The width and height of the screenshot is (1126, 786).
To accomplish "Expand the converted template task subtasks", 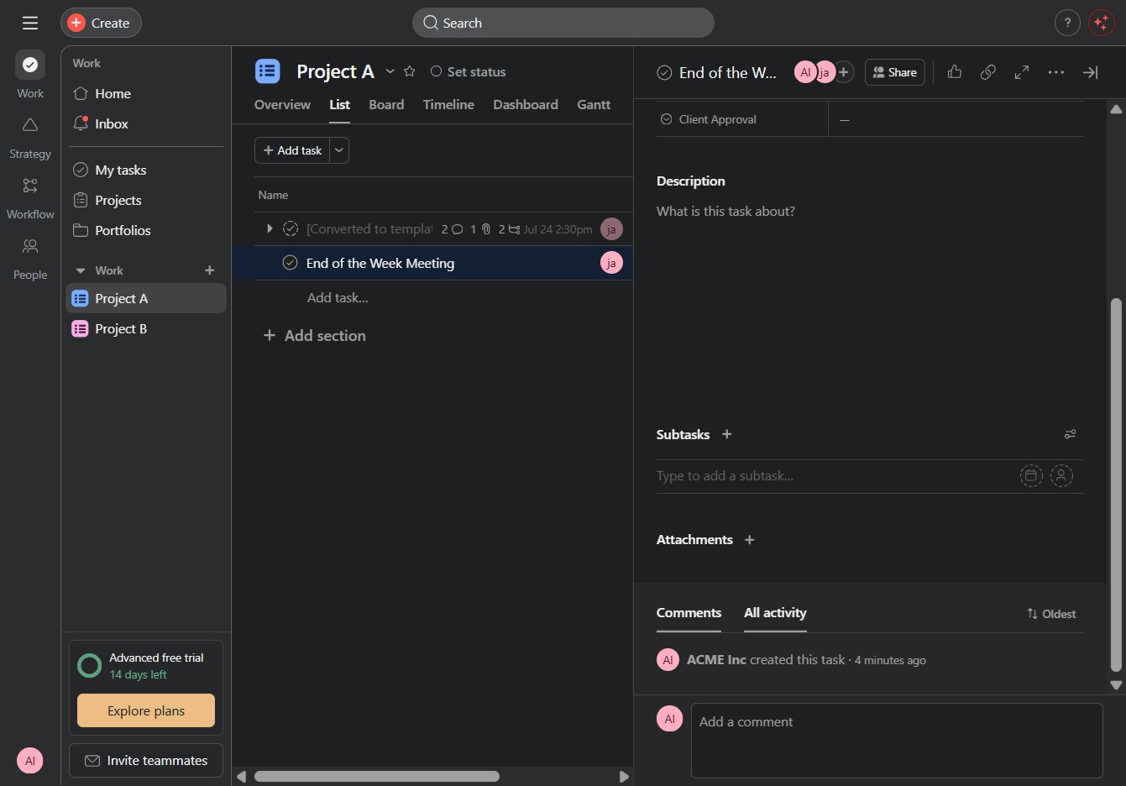I will pos(270,228).
